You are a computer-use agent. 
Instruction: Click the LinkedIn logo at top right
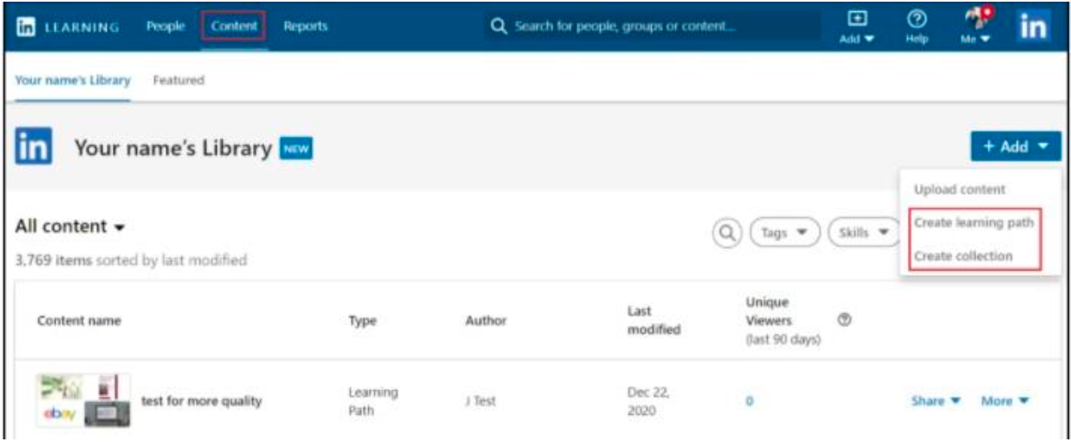(x=1033, y=26)
